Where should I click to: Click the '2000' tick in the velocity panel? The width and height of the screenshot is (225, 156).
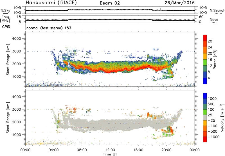tap(16, 122)
